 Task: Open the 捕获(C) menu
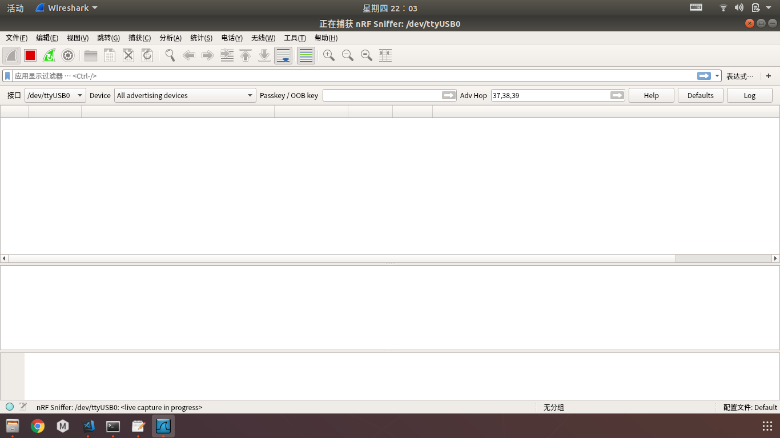coord(139,38)
